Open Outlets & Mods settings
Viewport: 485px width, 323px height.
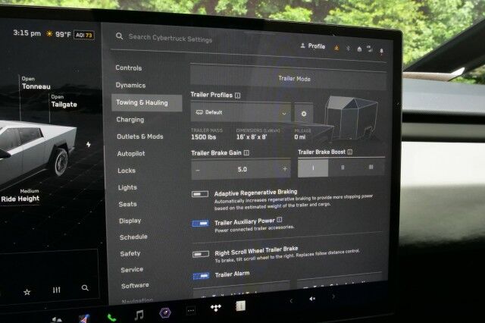coord(139,136)
